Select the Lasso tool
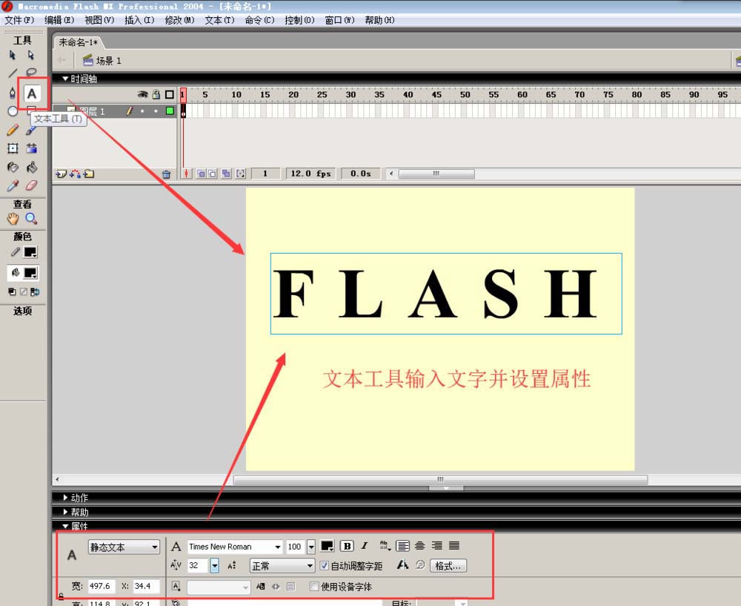The image size is (741, 606). click(31, 73)
